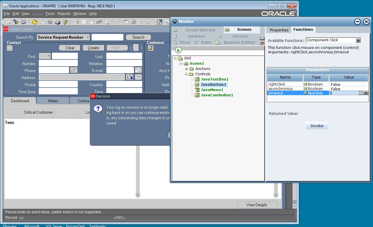Screen dimensions: 373x227
Task: Open the Available Functions dropdown
Action: [x=358, y=40]
